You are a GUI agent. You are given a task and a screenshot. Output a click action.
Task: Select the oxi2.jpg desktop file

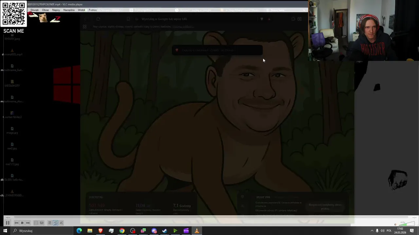pyautogui.click(x=12, y=146)
